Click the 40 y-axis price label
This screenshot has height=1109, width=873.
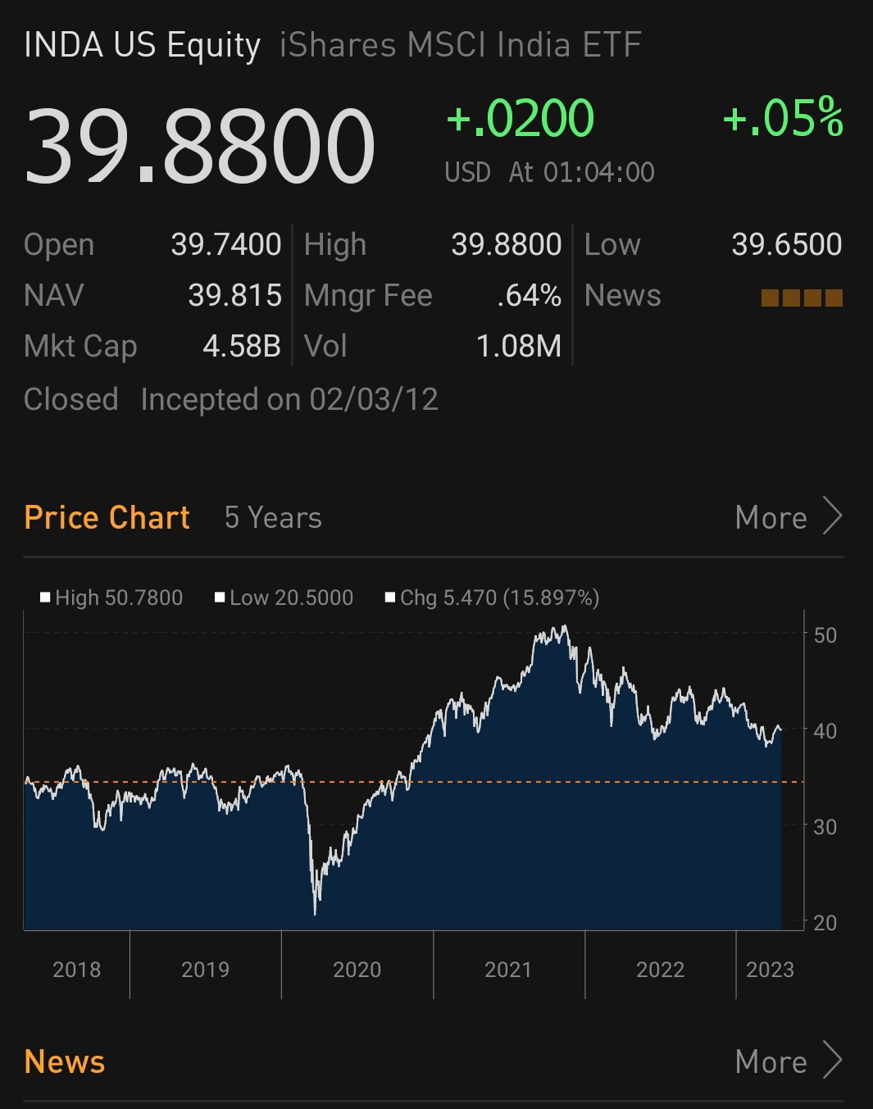825,730
